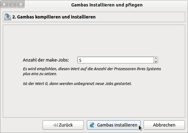Image resolution: width=188 pixels, height=133 pixels.
Task: Maximize the installer window
Action: 21,5
